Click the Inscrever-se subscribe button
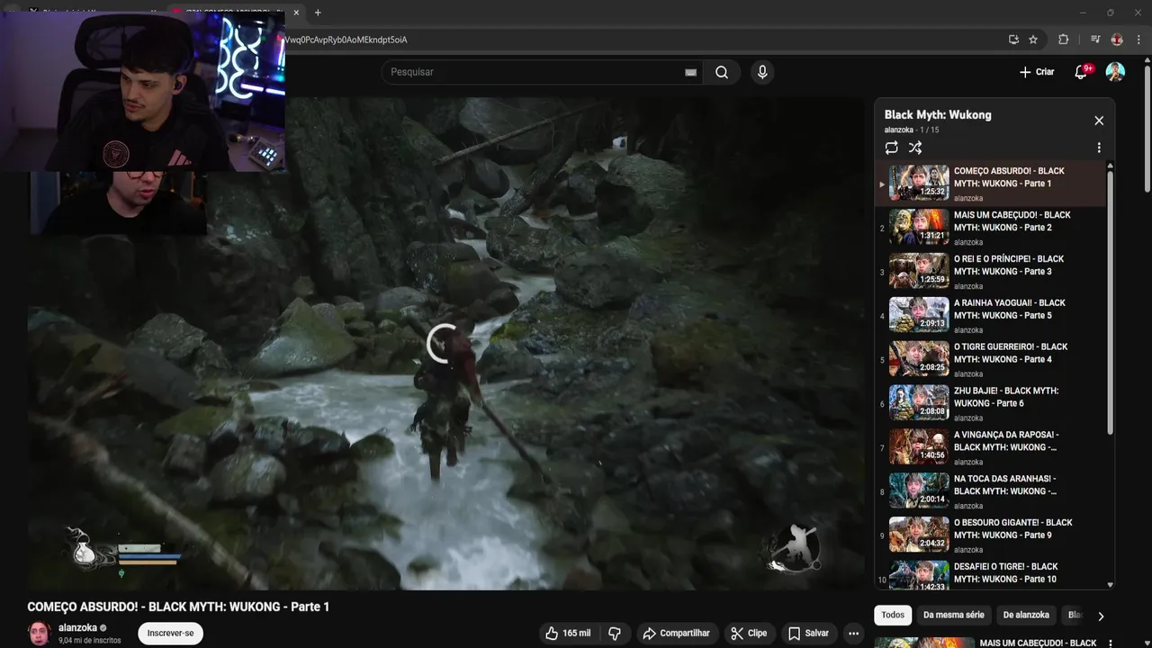This screenshot has width=1152, height=648. click(170, 634)
